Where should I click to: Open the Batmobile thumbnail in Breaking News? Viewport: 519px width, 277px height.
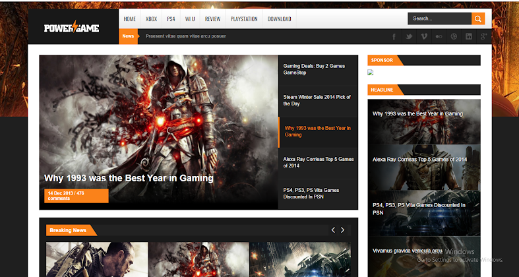tap(300, 259)
